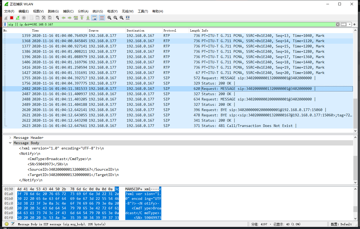Reset packet text to normal size
Screen dimensions: 360x229
pos(122,18)
